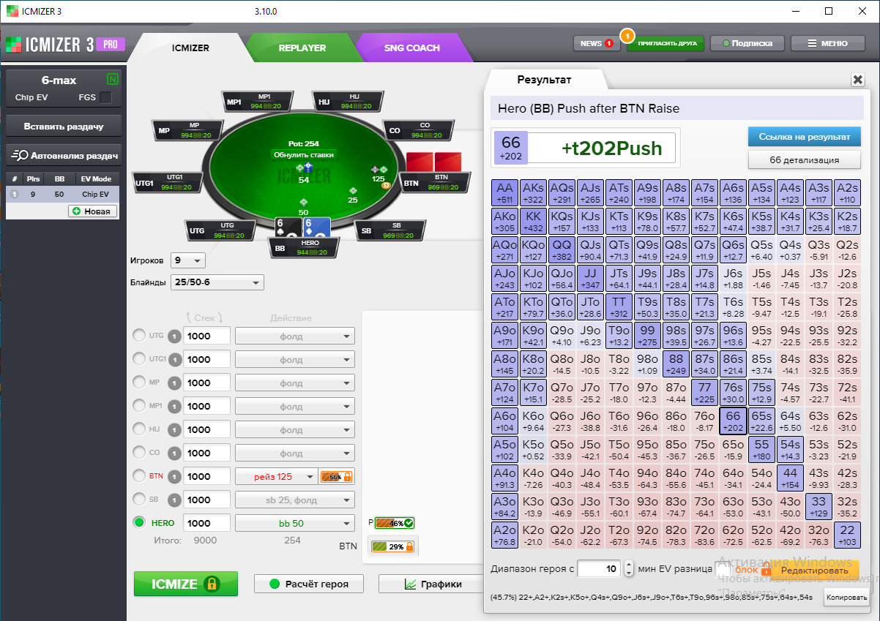Click ПРИГЛАСИТЬ ДРУГА button
Image resolution: width=880 pixels, height=621 pixels.
pos(667,43)
